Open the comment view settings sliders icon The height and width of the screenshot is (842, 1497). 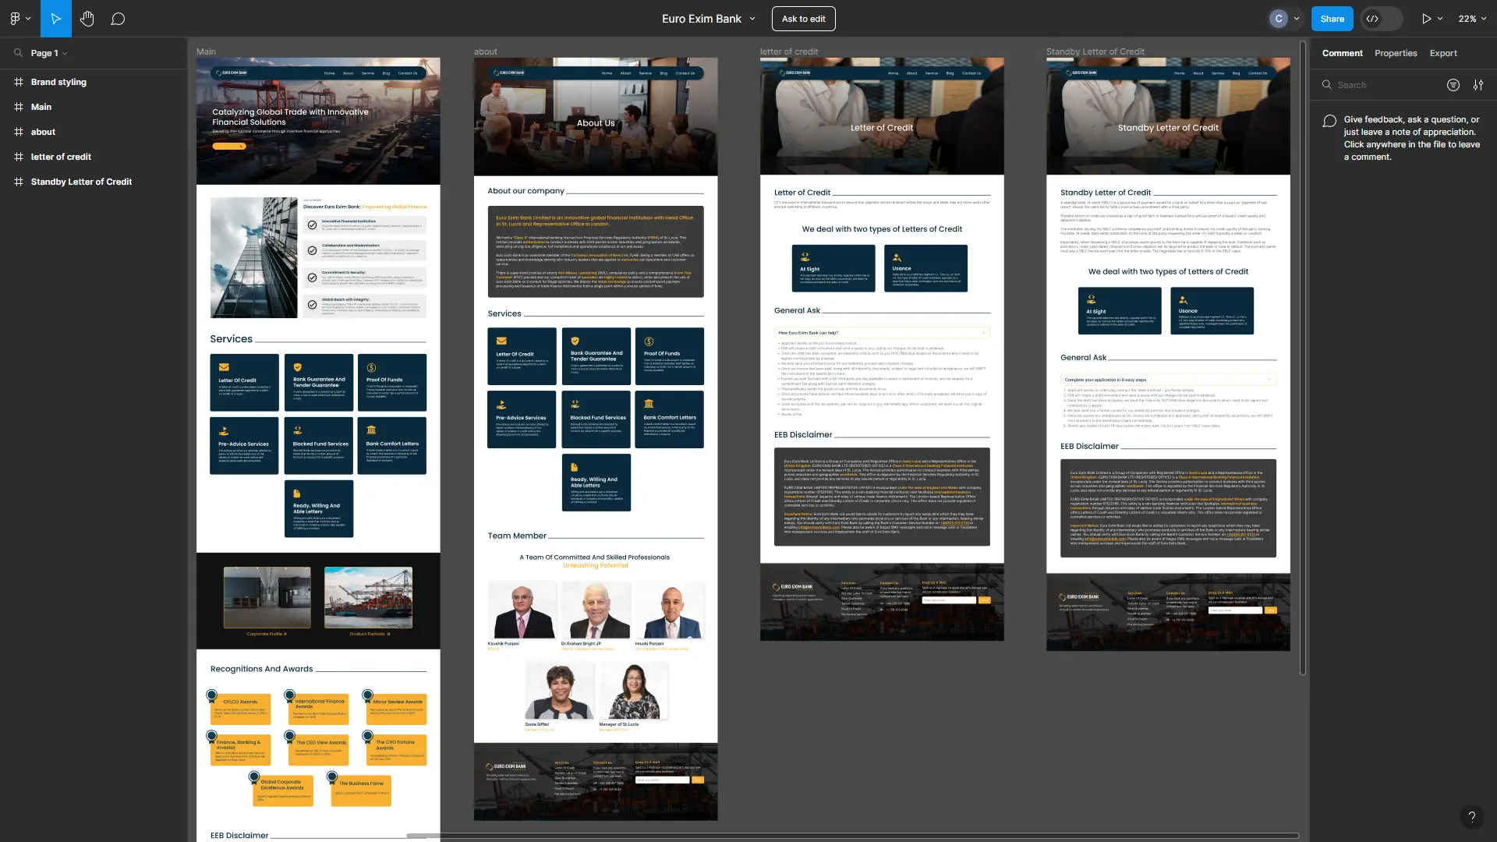[1478, 85]
